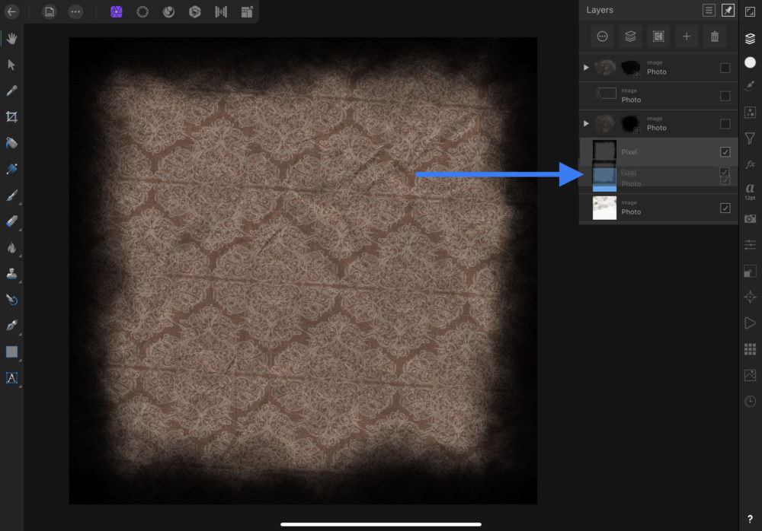This screenshot has width=762, height=531.
Task: Open the Macro play studio
Action: pyautogui.click(x=750, y=323)
